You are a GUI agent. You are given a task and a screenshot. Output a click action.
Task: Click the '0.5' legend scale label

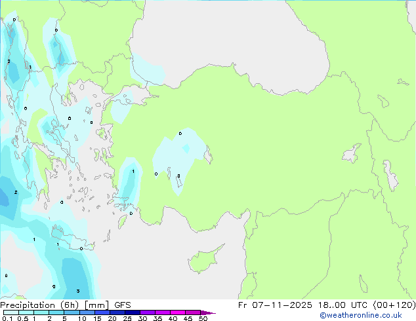coord(23,318)
